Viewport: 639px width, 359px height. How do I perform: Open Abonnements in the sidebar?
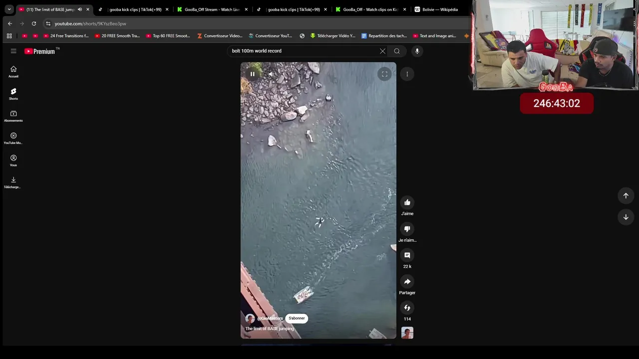click(13, 116)
